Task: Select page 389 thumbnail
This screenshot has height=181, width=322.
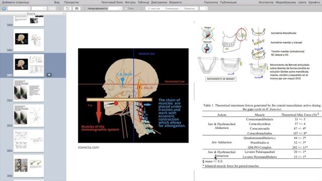Action: (x=29, y=21)
